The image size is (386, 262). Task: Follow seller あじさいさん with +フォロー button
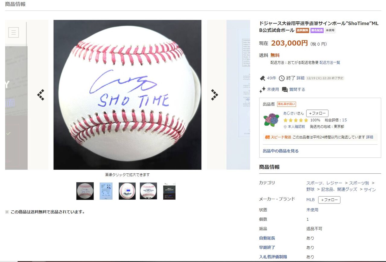[317, 113]
